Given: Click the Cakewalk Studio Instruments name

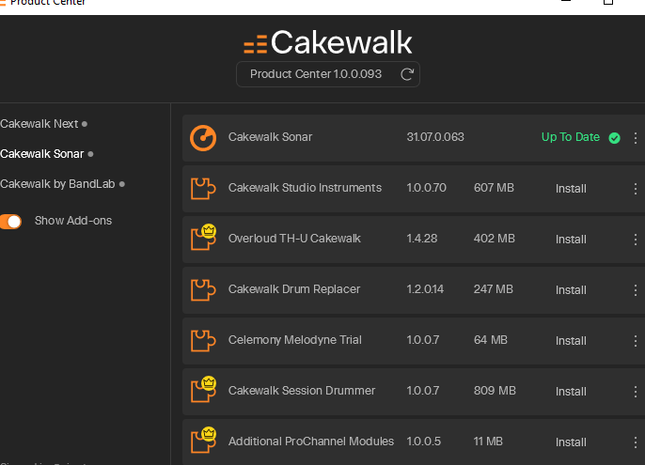Looking at the screenshot, I should pos(305,188).
